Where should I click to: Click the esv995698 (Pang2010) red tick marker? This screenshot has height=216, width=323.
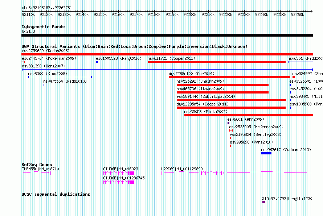(230, 146)
